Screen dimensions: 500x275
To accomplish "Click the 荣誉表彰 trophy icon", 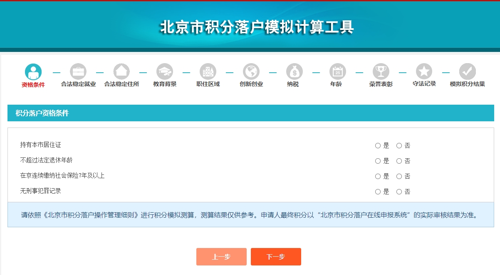I will [381, 72].
